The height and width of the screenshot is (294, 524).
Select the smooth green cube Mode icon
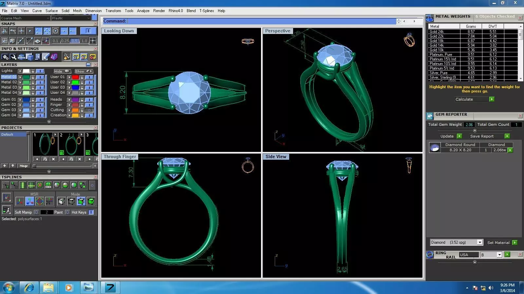pyautogui.click(x=91, y=201)
